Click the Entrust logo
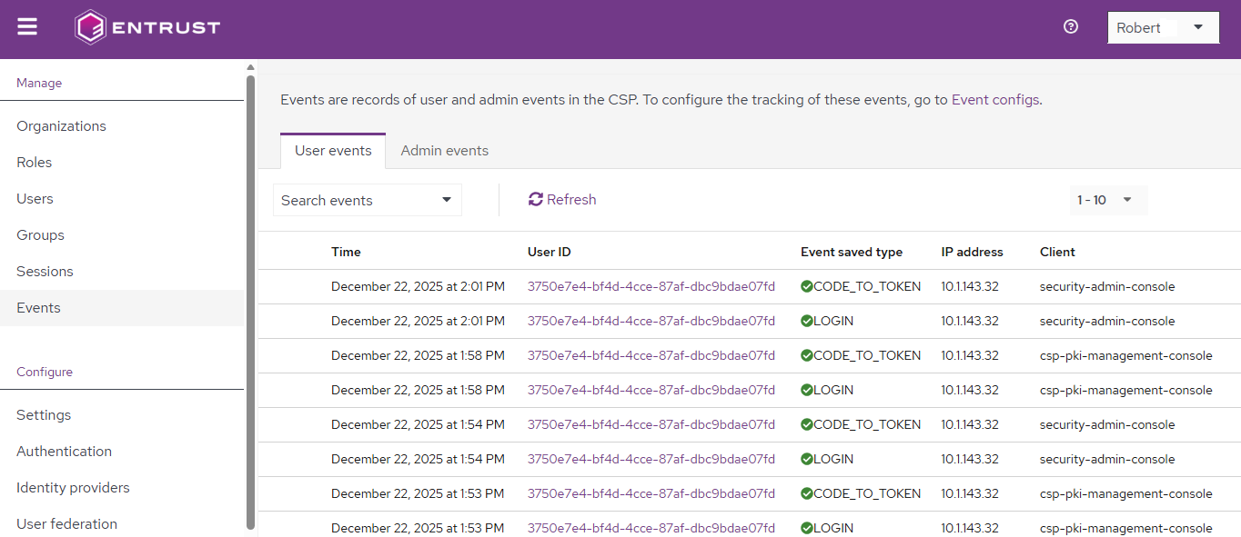Image resolution: width=1241 pixels, height=537 pixels. pos(147,27)
